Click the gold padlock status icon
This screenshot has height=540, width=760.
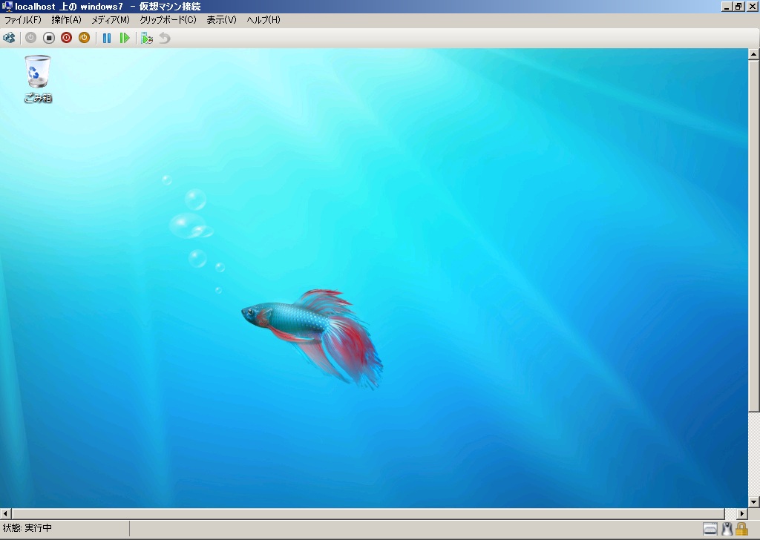pos(741,528)
